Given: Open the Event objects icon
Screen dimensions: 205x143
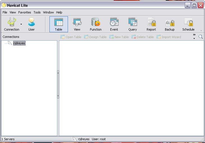Looking at the screenshot, I should (114, 24).
